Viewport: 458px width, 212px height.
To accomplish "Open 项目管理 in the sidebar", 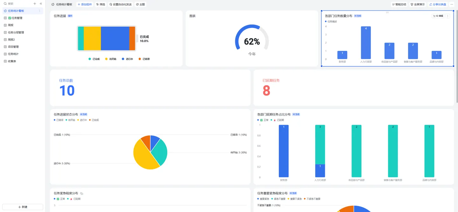I will tap(22, 47).
